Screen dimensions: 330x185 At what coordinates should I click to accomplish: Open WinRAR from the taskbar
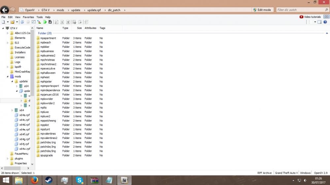point(94,180)
